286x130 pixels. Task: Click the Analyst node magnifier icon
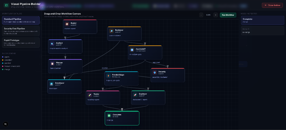pos(52,44)
